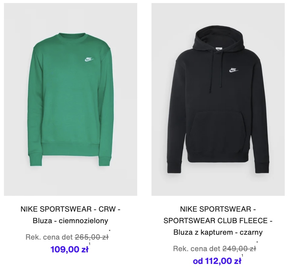Open the green Nike crewneck sweatshirt image
This screenshot has width=289, height=270.
(70, 99)
